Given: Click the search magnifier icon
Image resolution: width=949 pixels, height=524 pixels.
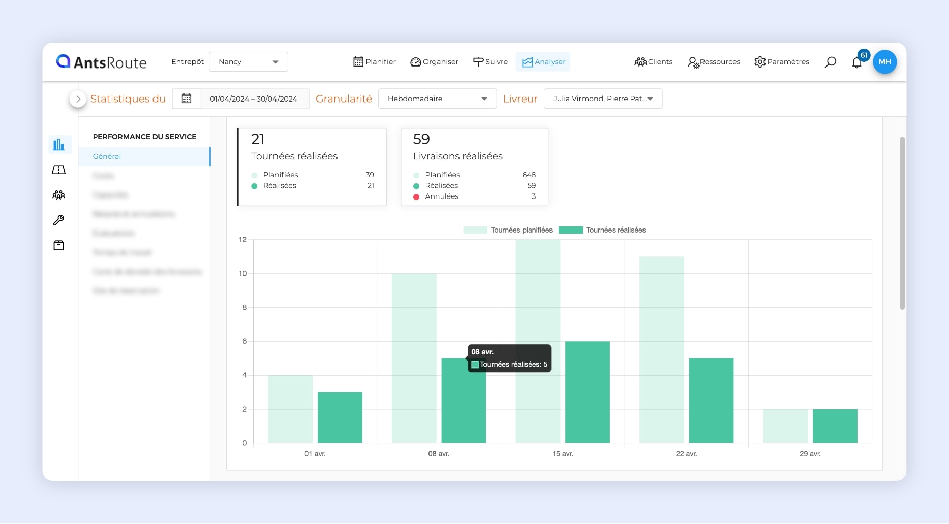Looking at the screenshot, I should (830, 62).
